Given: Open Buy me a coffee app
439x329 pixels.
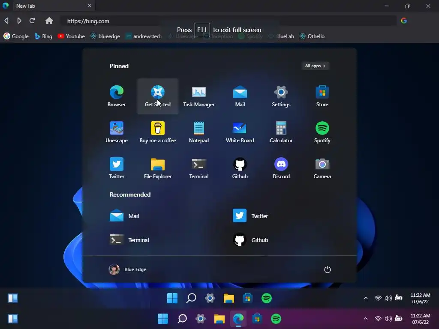Looking at the screenshot, I should [158, 132].
